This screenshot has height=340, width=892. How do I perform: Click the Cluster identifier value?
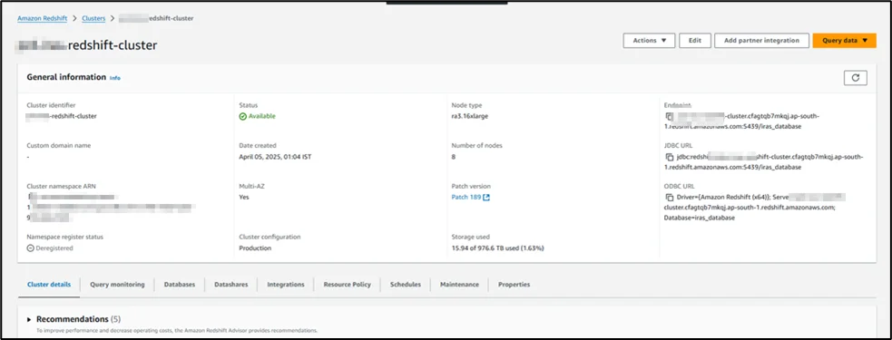coord(62,116)
